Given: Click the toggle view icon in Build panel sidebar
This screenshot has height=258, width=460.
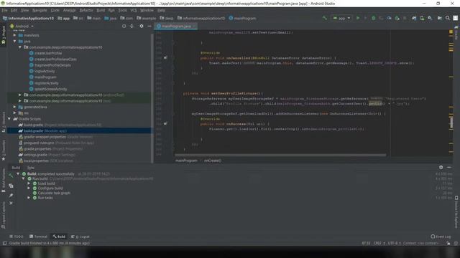Looking at the screenshot, I should pos(11,186).
